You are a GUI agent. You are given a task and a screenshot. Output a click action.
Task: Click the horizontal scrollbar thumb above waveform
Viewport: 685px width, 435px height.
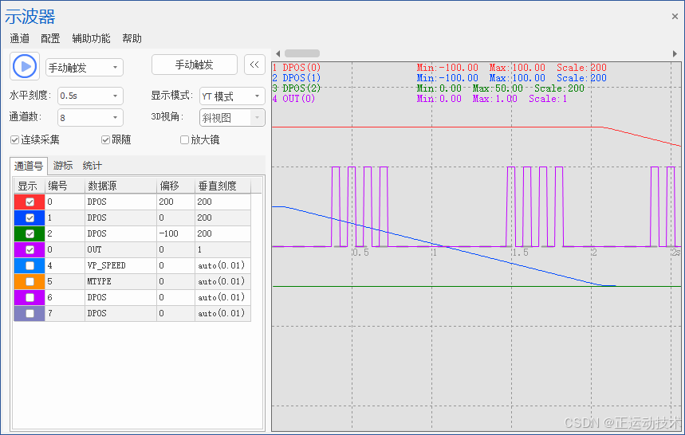point(302,53)
